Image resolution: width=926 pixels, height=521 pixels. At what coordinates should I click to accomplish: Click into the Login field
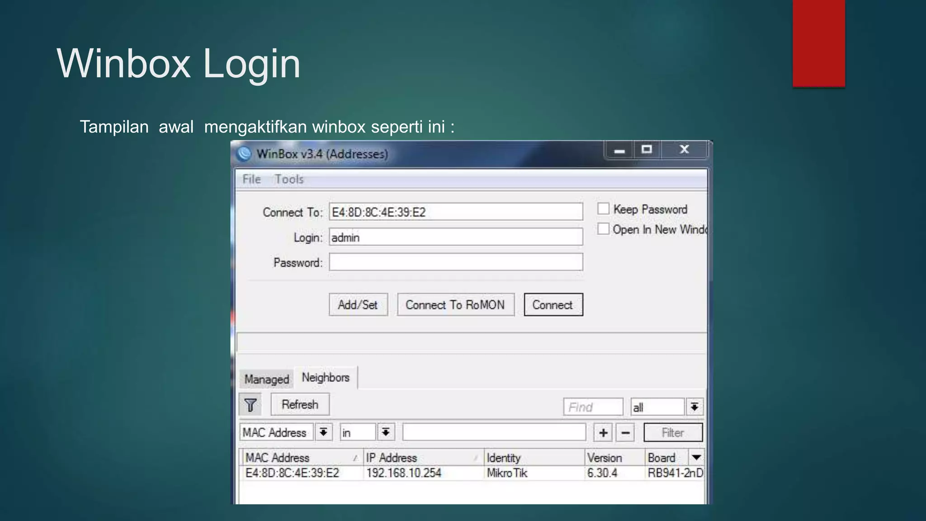(456, 237)
